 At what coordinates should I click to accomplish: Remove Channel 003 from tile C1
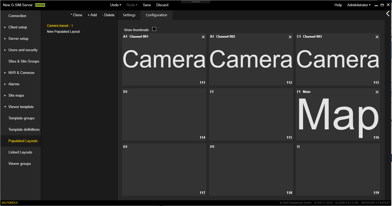click(377, 37)
